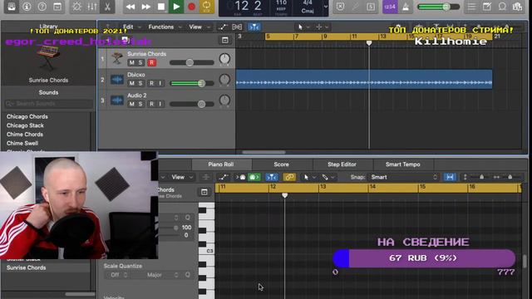This screenshot has width=532, height=299.
Task: Switch to the Step Editor tab
Action: (x=342, y=164)
